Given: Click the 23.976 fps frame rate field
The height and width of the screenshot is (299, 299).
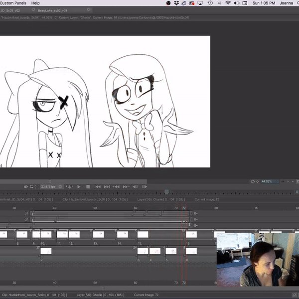Looking at the screenshot, I should 48,187.
